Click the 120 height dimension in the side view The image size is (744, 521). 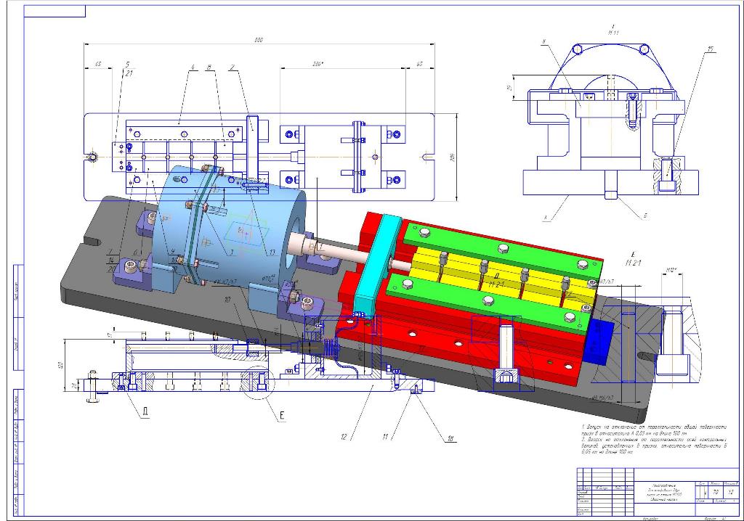coord(60,365)
